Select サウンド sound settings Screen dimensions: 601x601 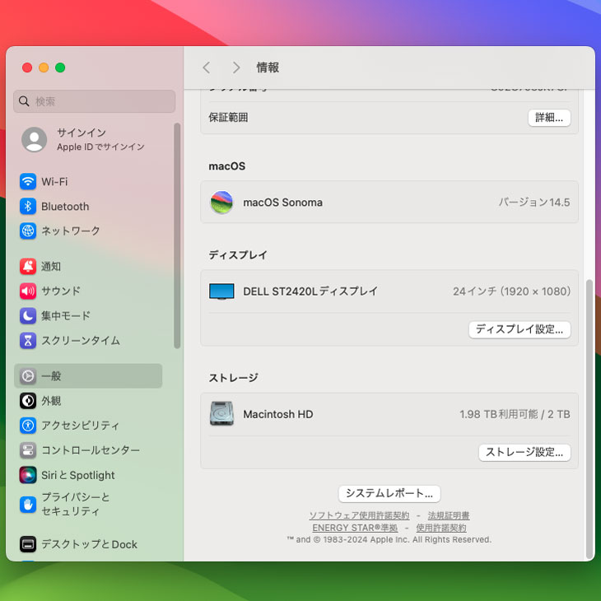coord(60,291)
